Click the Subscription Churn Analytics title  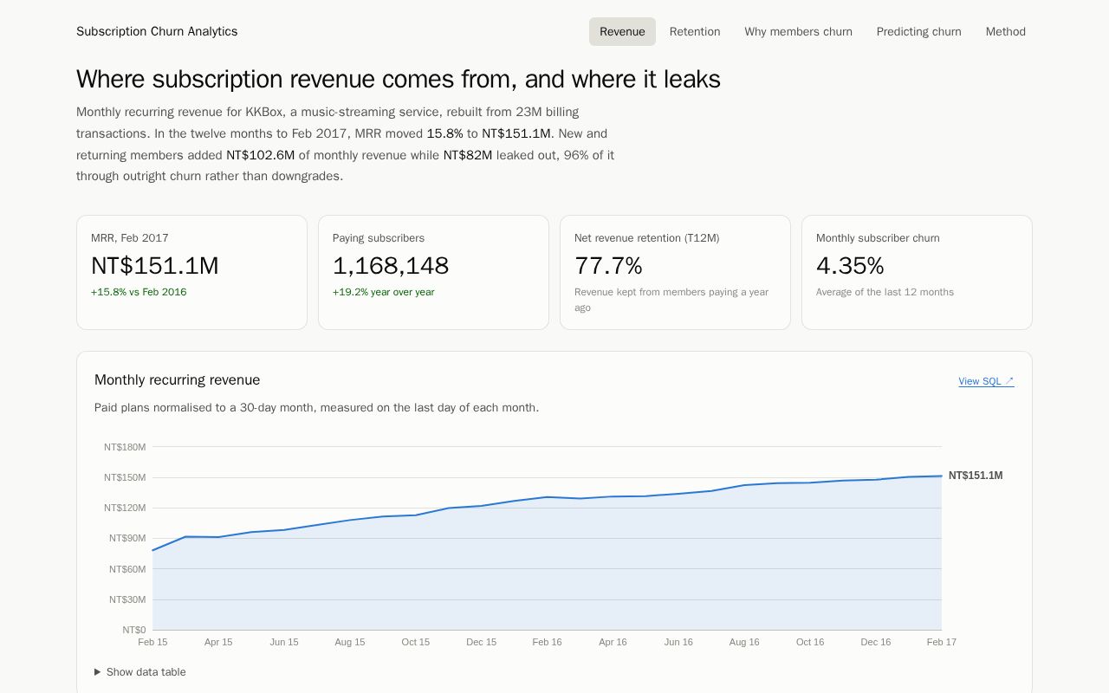(157, 31)
